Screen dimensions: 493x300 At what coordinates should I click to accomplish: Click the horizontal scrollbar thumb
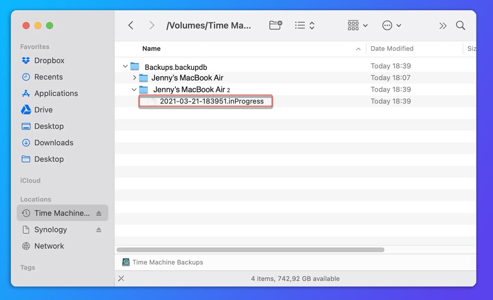(251, 249)
